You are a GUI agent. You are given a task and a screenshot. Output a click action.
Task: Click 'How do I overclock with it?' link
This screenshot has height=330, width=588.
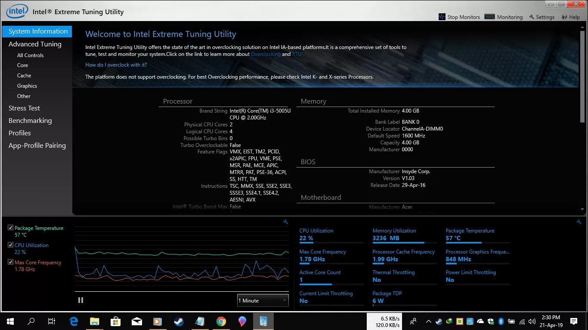(116, 65)
